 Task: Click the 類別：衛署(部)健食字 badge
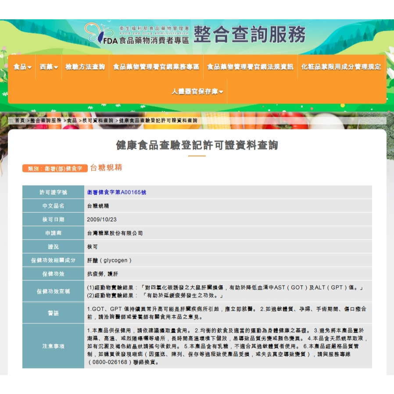click(55, 168)
